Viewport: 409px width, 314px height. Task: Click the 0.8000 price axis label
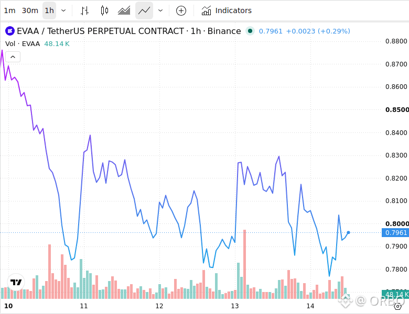397,223
